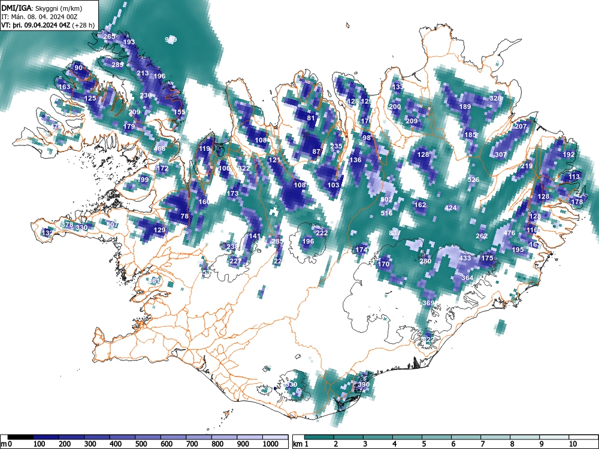Click the visibility value 822
599x449 pixels.
point(429,339)
